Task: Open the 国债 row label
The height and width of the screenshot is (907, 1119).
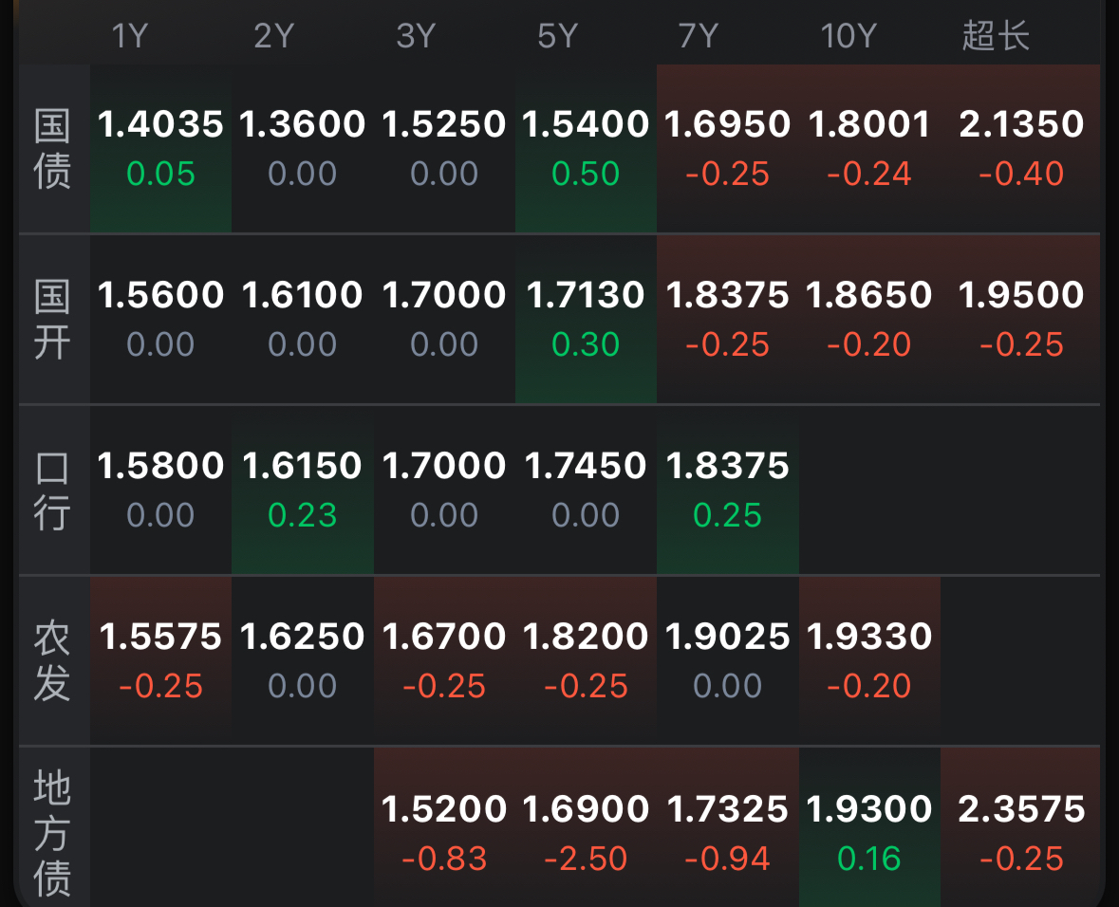Action: [53, 149]
